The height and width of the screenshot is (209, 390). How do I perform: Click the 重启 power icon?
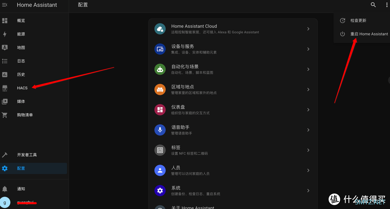[342, 34]
